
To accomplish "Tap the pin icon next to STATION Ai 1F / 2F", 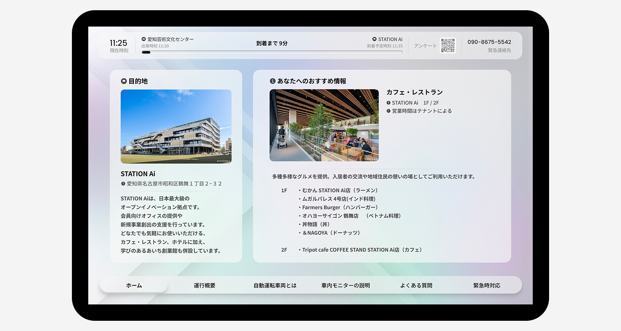I will click(389, 103).
